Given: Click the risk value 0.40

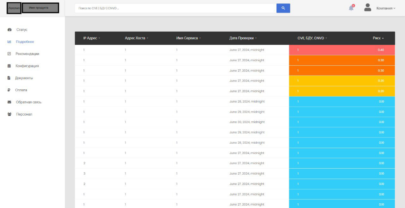Looking at the screenshot, I should click(x=381, y=50).
